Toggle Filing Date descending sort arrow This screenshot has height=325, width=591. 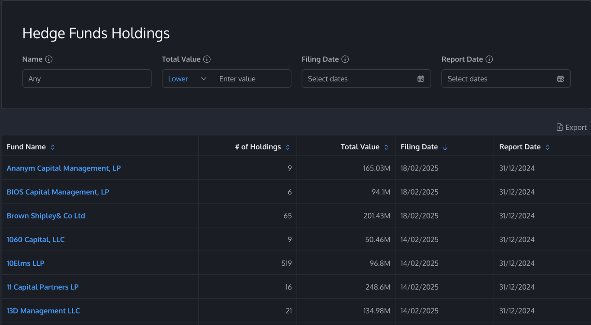[445, 147]
